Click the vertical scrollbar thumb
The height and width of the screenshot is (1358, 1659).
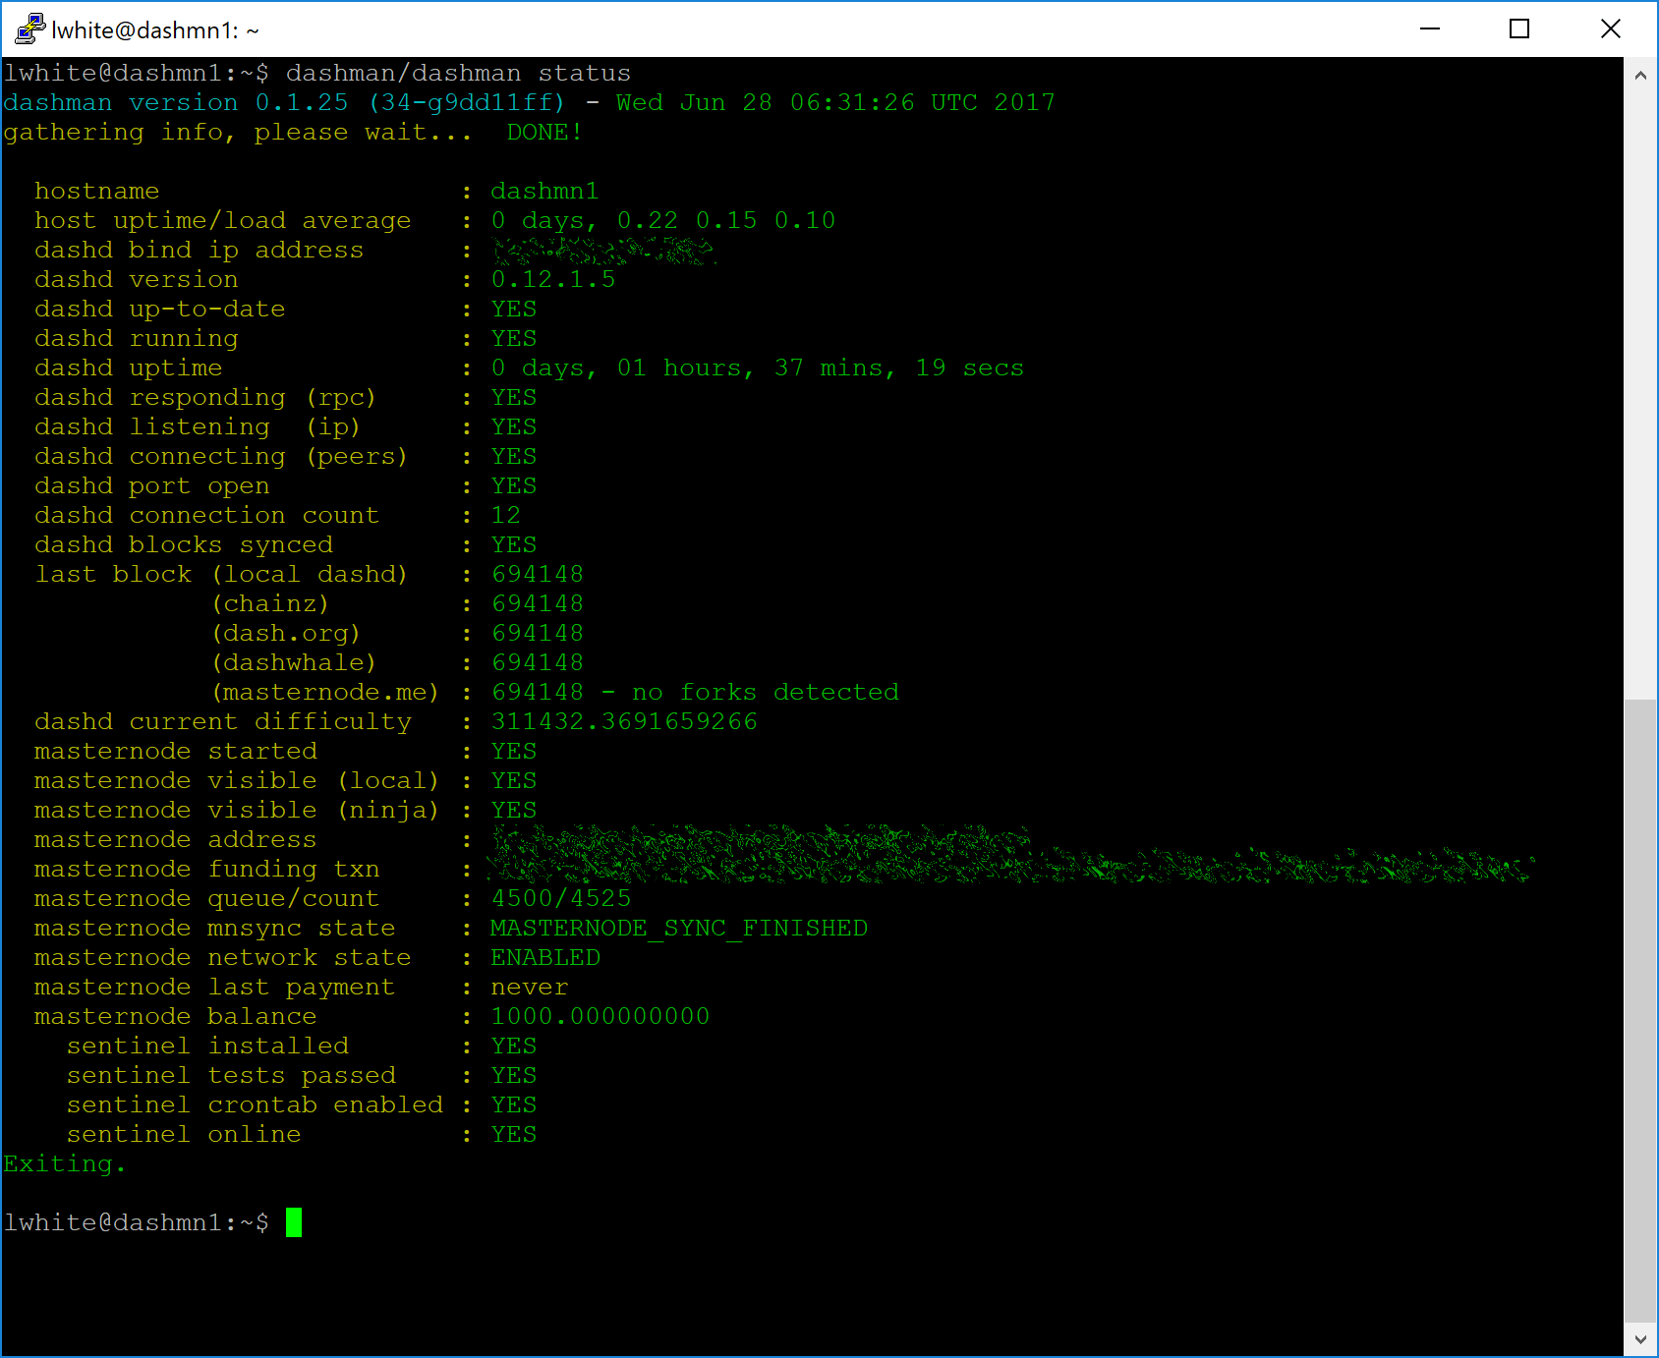[x=1640, y=1010]
